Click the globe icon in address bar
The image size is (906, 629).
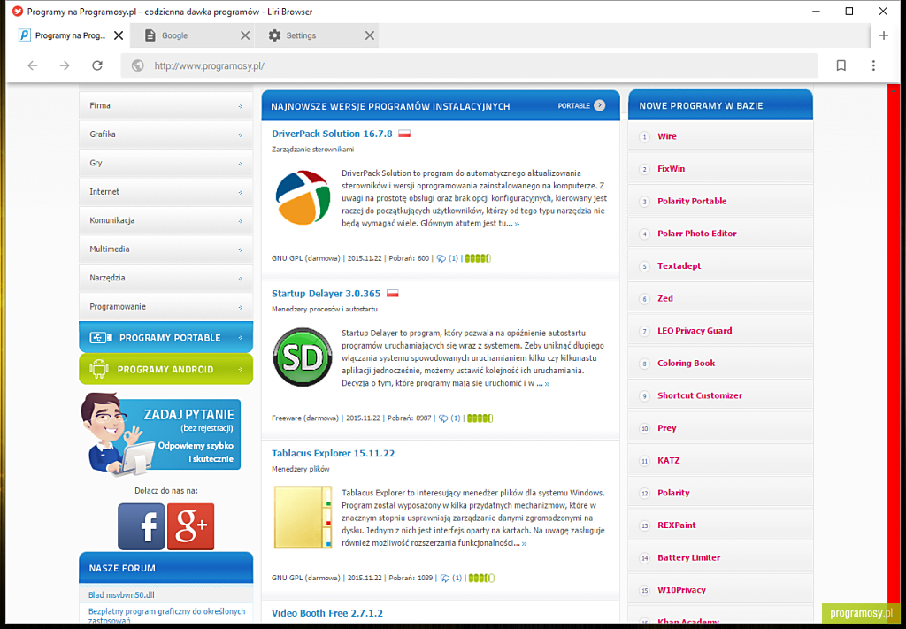137,65
